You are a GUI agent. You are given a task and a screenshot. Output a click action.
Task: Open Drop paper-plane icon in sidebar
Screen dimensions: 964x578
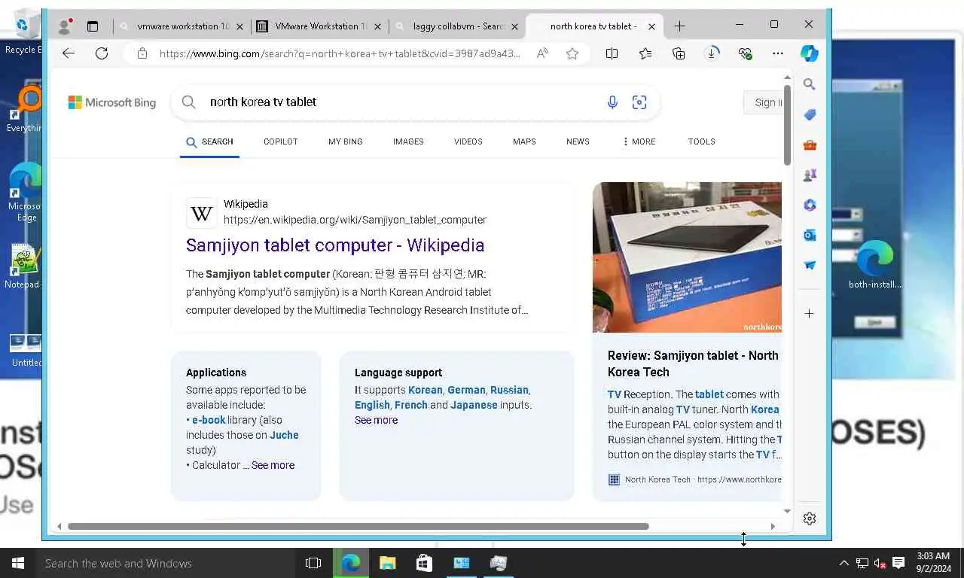810,265
